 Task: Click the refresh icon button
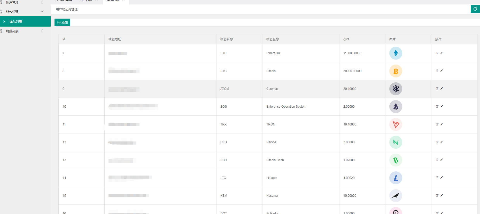point(475,9)
